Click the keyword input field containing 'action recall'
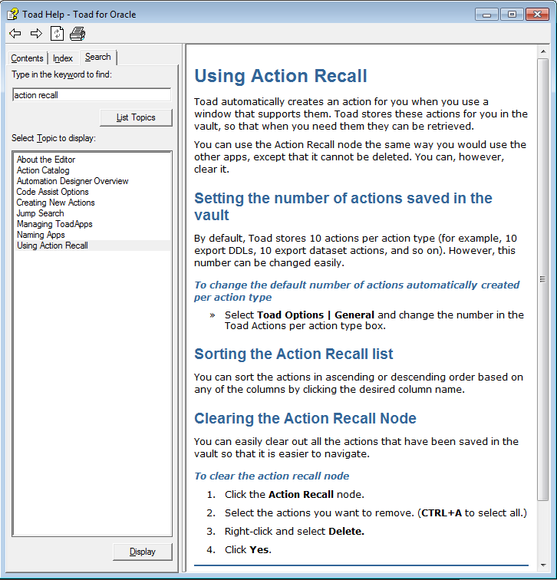Viewport: 557px width, 580px height. [92, 95]
